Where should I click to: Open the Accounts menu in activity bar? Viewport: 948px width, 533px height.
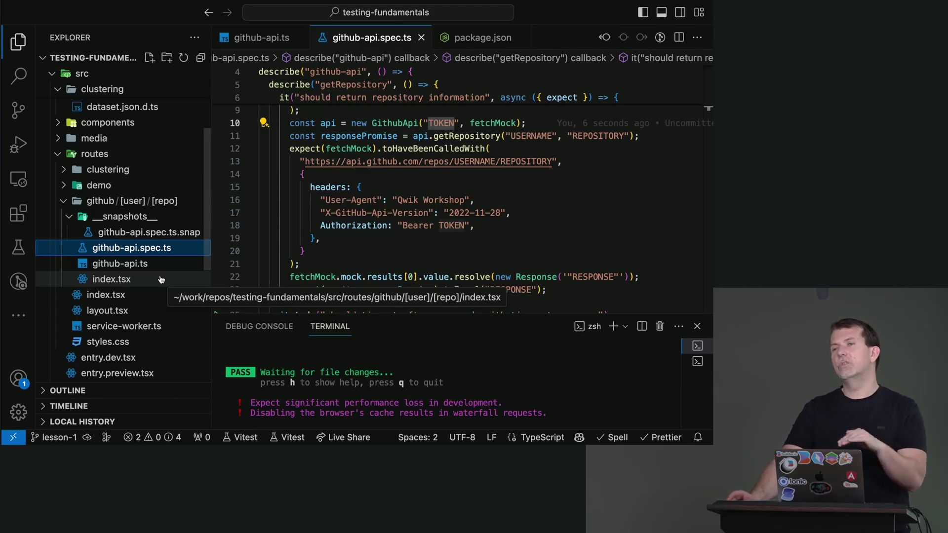(18, 379)
